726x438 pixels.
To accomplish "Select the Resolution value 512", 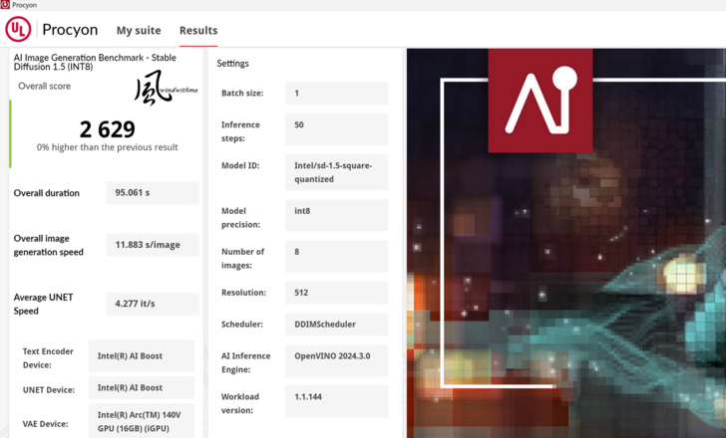I will 337,293.
